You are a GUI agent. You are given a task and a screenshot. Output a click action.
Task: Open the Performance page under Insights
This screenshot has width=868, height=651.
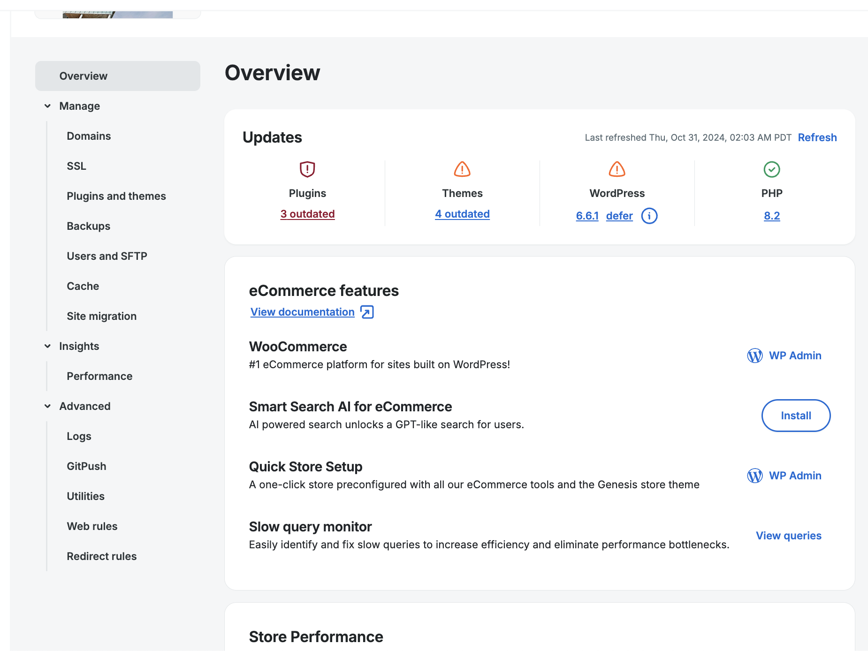[x=99, y=376]
